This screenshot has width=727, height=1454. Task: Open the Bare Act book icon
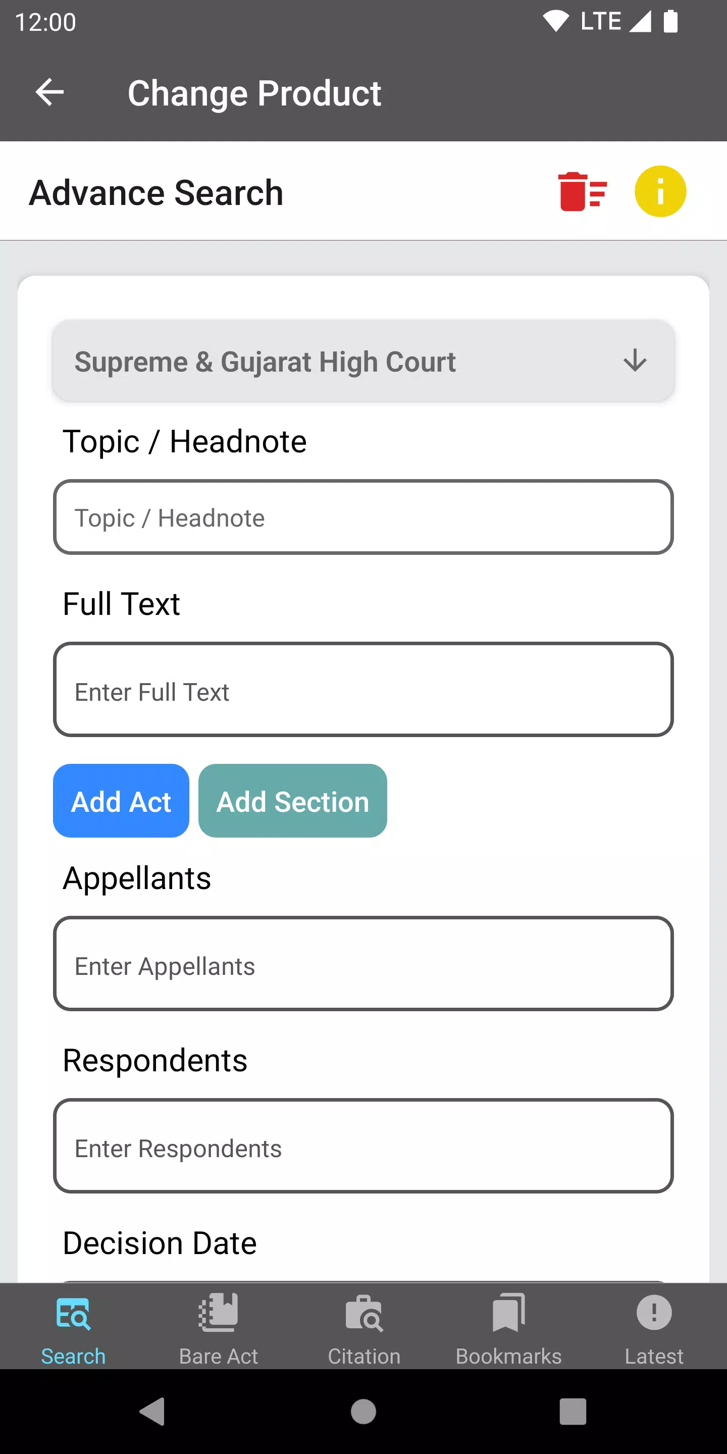pos(219,1312)
